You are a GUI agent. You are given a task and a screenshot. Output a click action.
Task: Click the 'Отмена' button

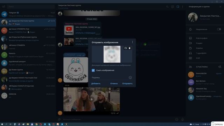tap(114, 83)
